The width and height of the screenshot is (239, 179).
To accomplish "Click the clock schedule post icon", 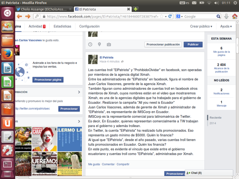I will 90,44.
